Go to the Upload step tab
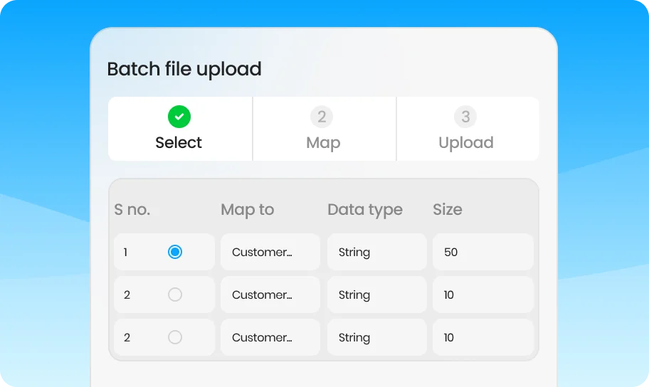This screenshot has height=387, width=649. [x=468, y=129]
